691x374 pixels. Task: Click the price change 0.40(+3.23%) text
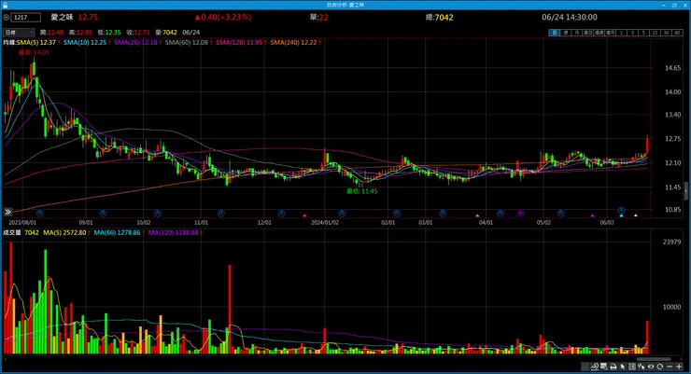click(x=223, y=17)
